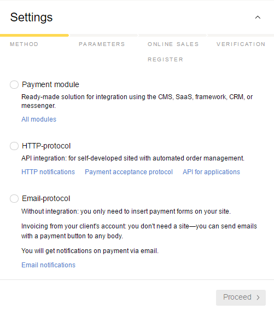
Task: Open Payment acceptance protocol link
Action: (x=129, y=172)
